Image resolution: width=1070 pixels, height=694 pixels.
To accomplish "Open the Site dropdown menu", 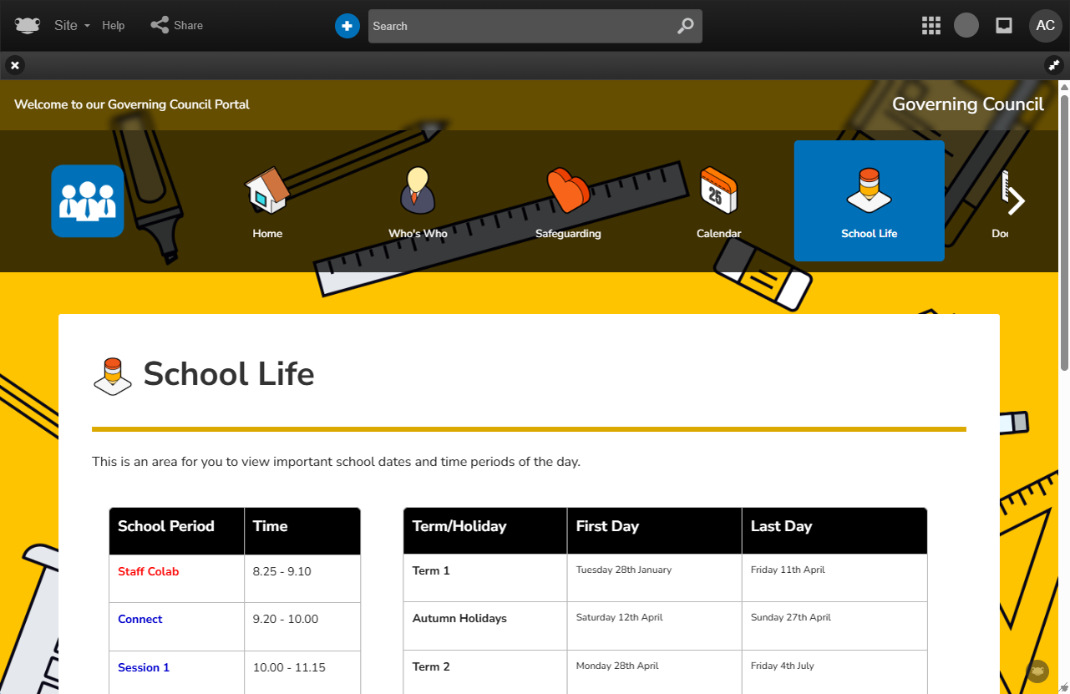I will (72, 26).
